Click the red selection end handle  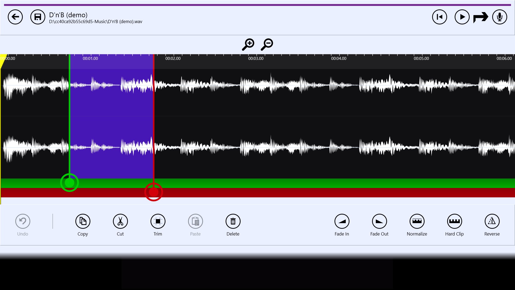(x=154, y=192)
